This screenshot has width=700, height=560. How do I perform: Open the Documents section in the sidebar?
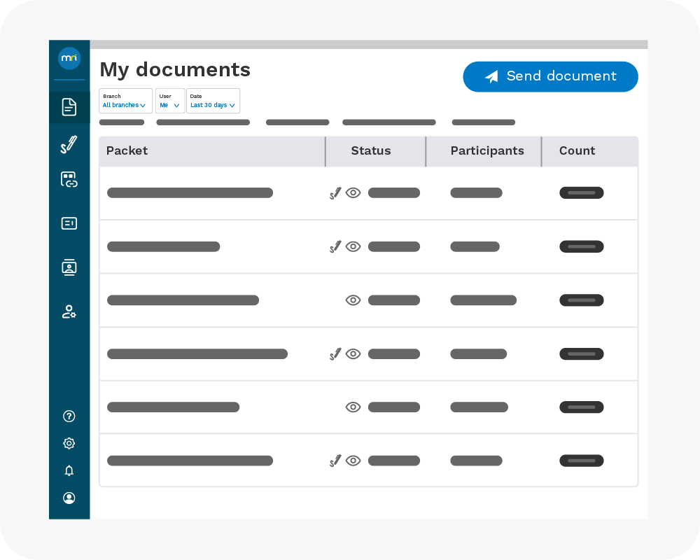pyautogui.click(x=69, y=106)
